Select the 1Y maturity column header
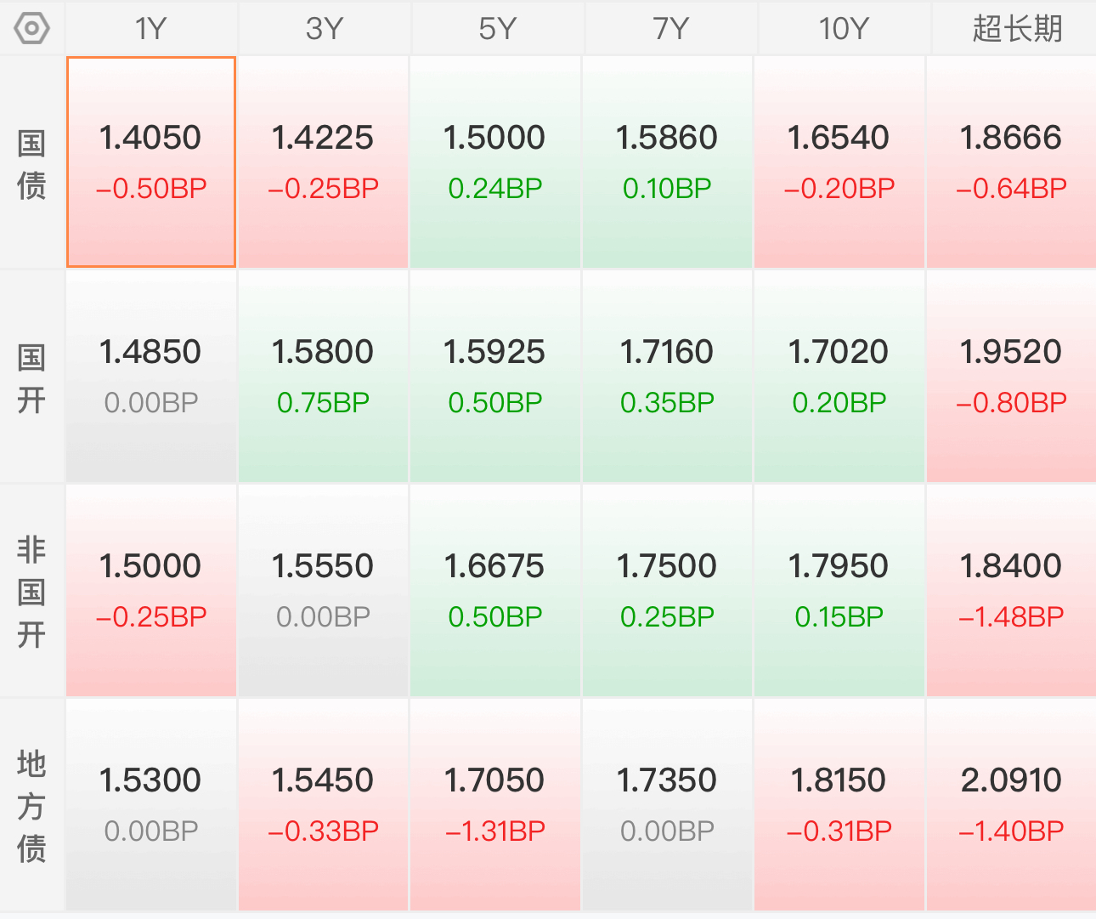1096x919 pixels. 151,28
